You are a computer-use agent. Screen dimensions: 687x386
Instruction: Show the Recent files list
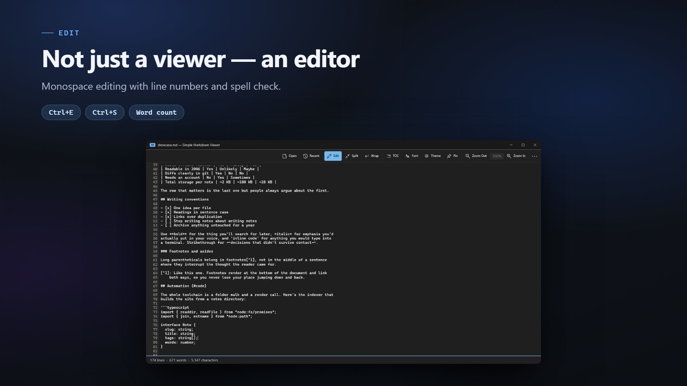[311, 156]
